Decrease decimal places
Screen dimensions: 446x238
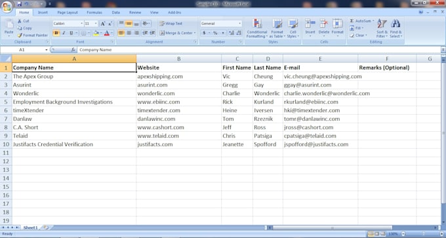[x=239, y=33]
